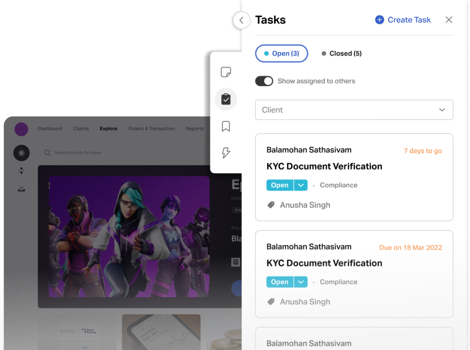Select the compass icon in the left sidebar
This screenshot has height=350, width=470.
pyautogui.click(x=21, y=153)
